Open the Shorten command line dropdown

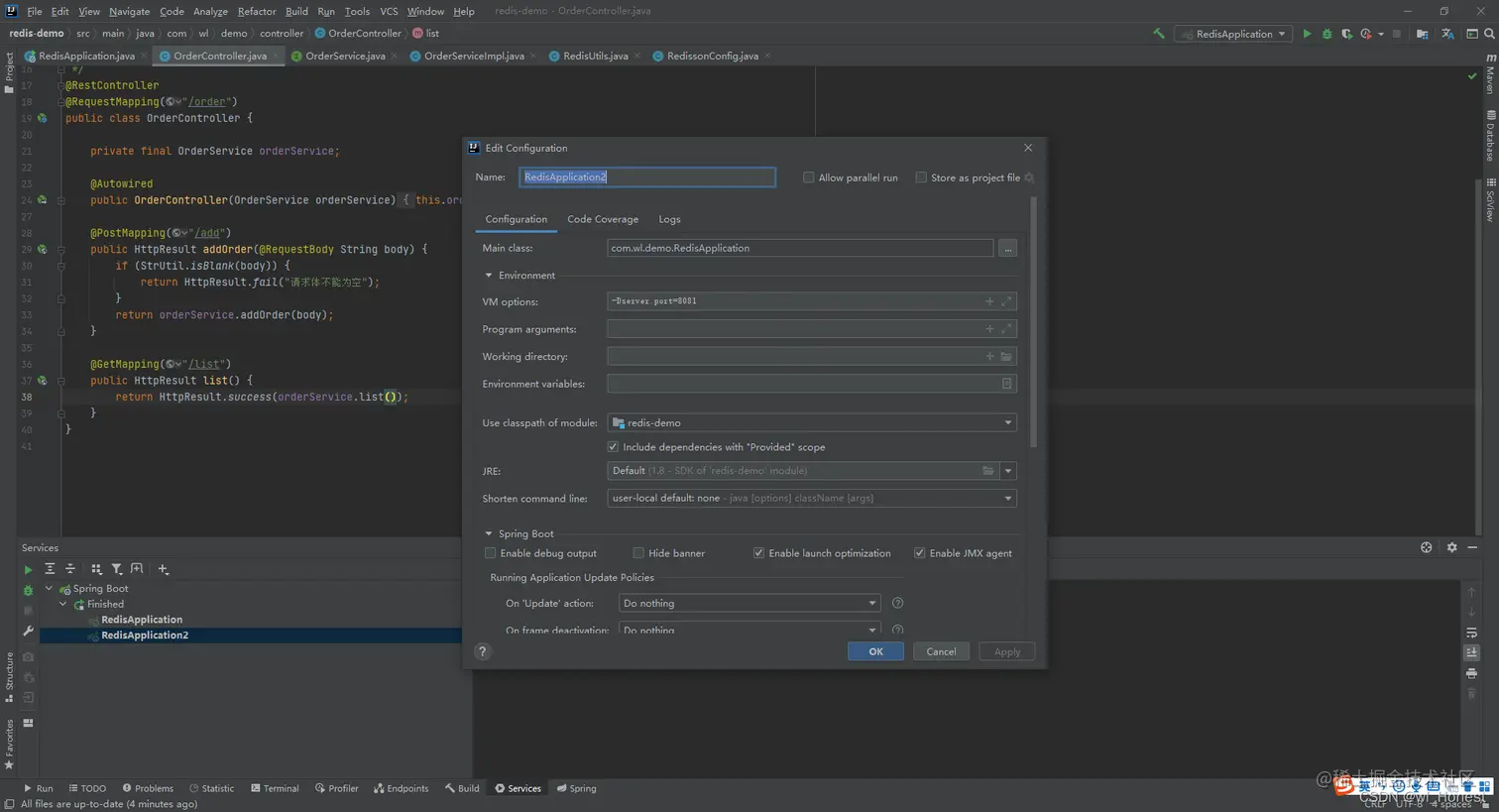811,499
